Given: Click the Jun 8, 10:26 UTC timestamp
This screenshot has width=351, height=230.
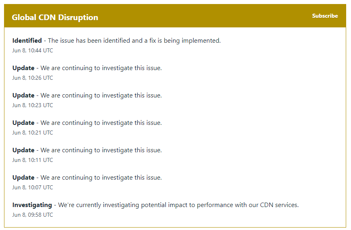Looking at the screenshot, I should [x=33, y=78].
